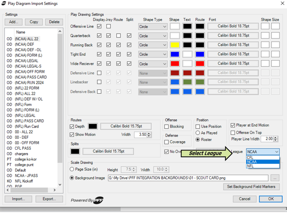Change Splits Calibri Bold 15.75pt font
Image resolution: width=287 pixels, height=213 pixels.
click(108, 151)
